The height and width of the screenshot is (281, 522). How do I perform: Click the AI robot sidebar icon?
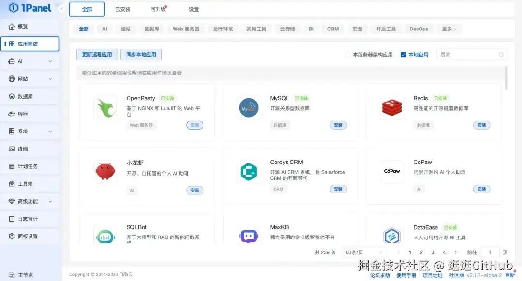tap(12, 61)
